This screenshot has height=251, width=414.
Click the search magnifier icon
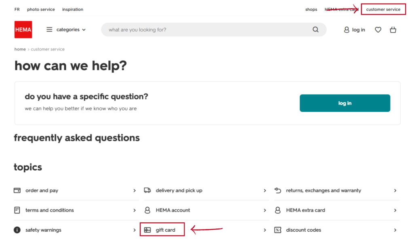pyautogui.click(x=315, y=29)
